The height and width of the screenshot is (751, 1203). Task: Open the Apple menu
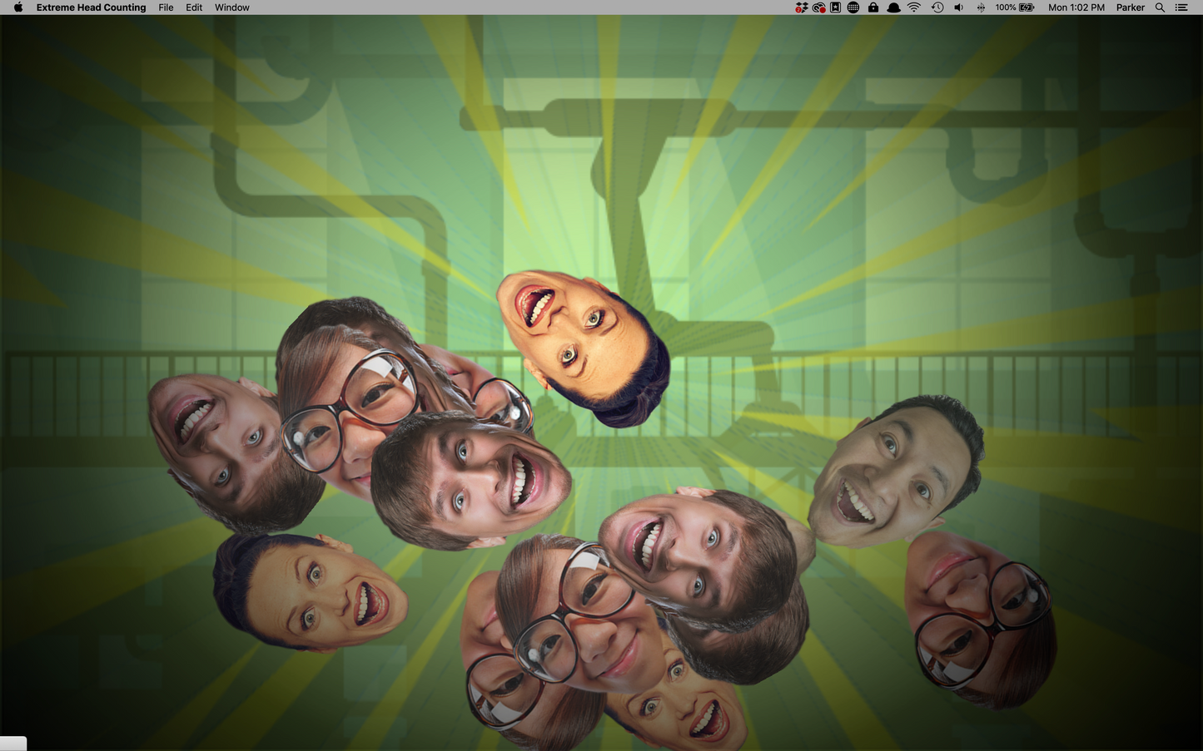(x=18, y=7)
